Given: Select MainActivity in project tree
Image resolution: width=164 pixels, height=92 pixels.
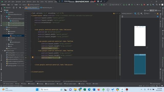Looking at the screenshot, I should tap(14, 21).
